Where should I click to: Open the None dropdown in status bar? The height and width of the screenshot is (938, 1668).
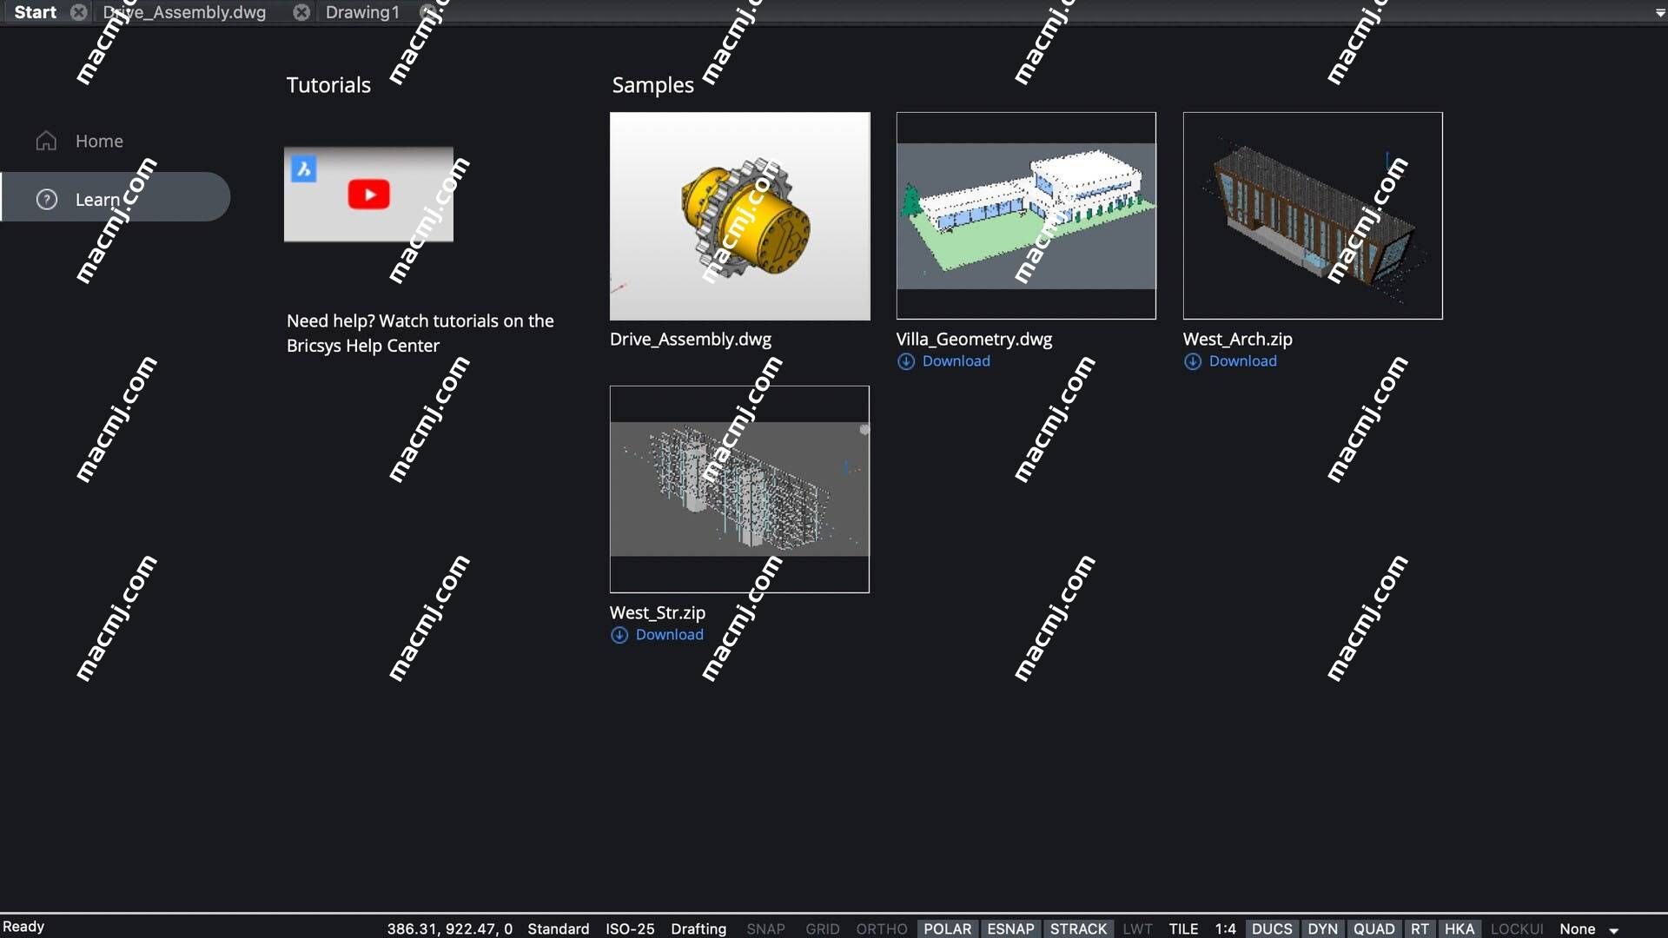(1577, 928)
